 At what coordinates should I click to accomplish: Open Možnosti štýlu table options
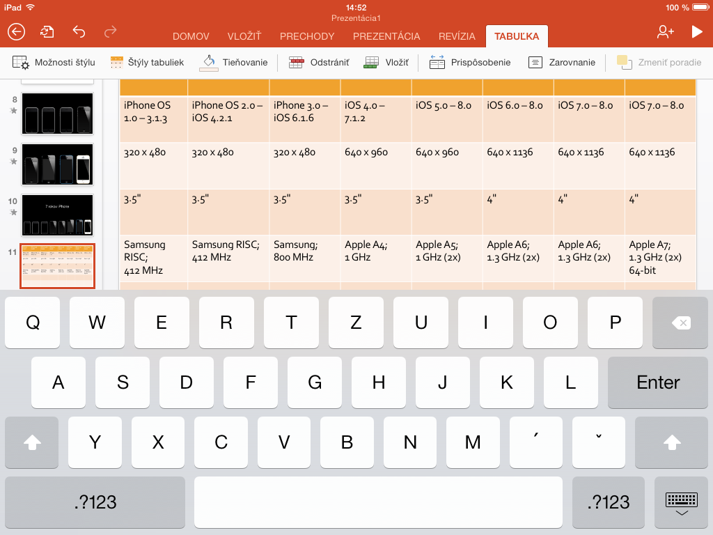tap(54, 62)
